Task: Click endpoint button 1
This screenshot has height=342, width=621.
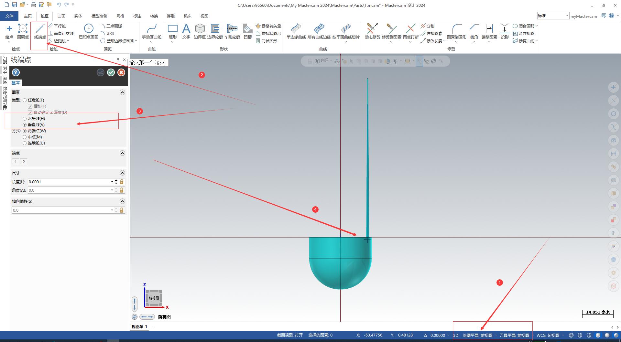Action: 16,162
